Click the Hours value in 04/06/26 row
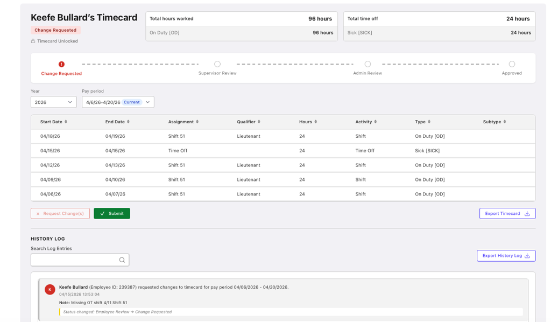Screen dimensions: 551x322 302,194
